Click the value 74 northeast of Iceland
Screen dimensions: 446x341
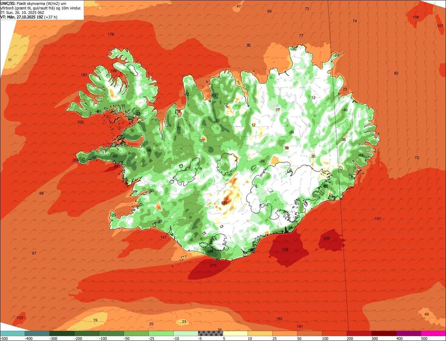coord(355,21)
